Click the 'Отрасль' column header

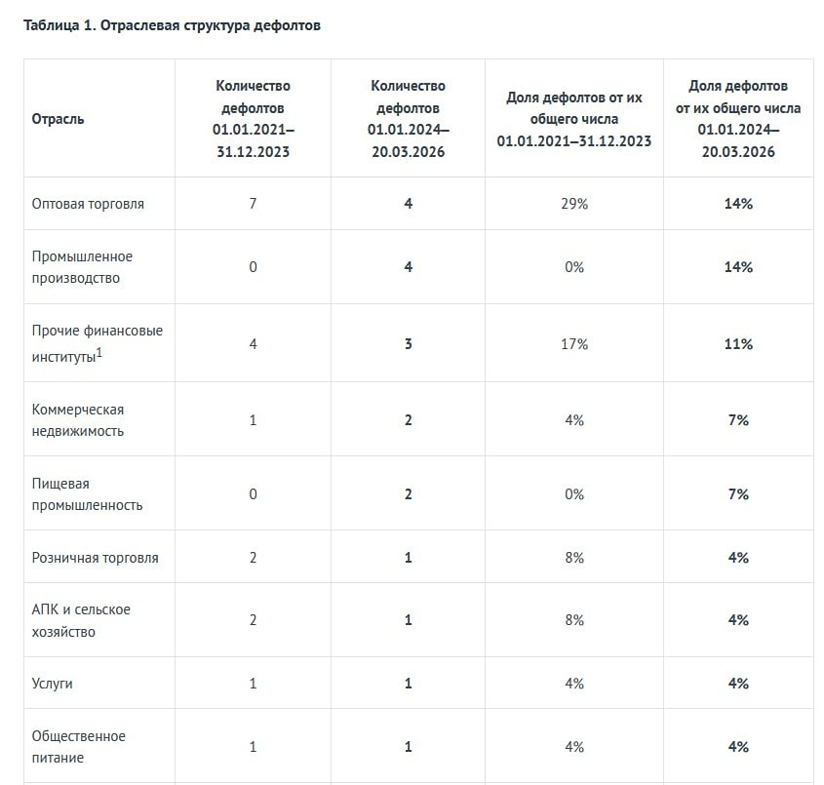[59, 119]
